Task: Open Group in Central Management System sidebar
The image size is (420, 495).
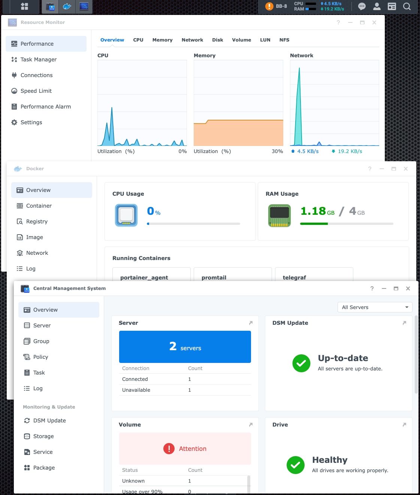Action: (x=59, y=341)
